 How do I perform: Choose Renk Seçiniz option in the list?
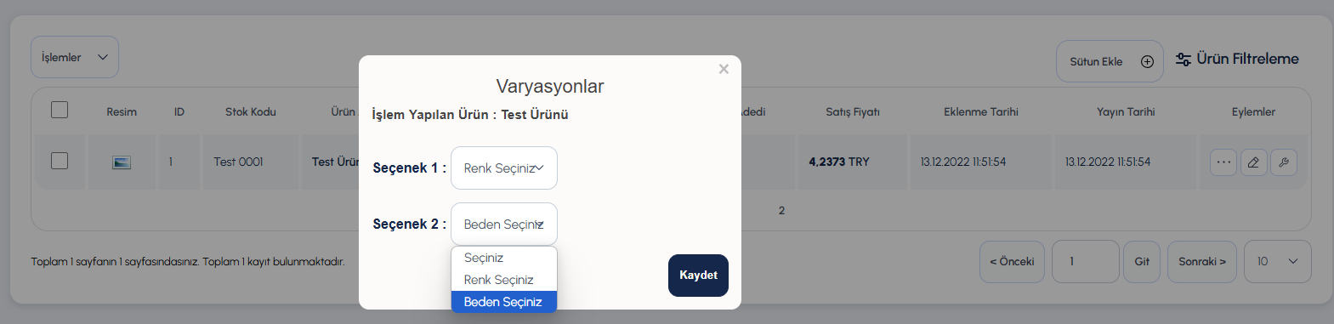504,280
